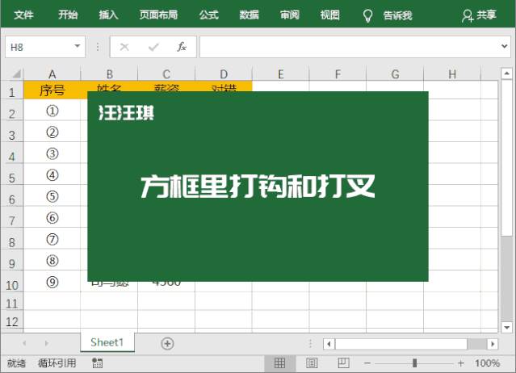Click the zoom out minus button
The height and width of the screenshot is (373, 516).
(x=367, y=363)
